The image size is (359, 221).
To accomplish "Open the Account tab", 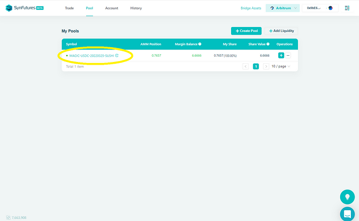I will tap(111, 8).
